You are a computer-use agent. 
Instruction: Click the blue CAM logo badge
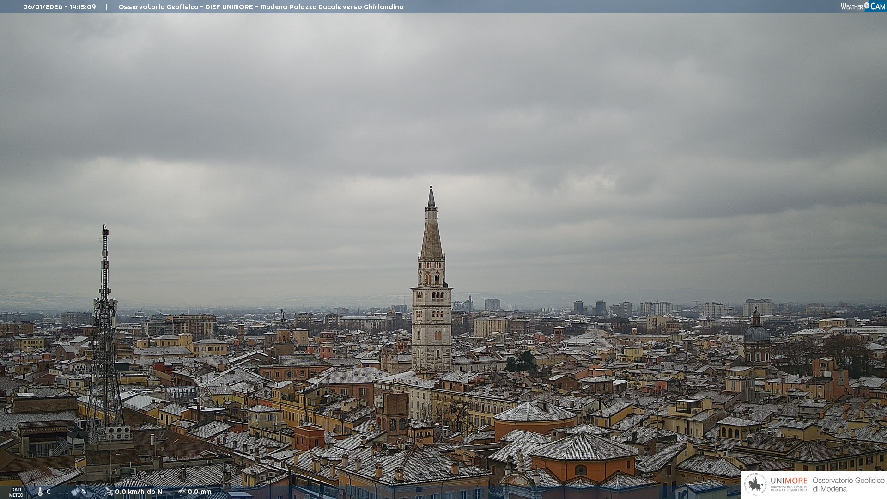pyautogui.click(x=877, y=6)
